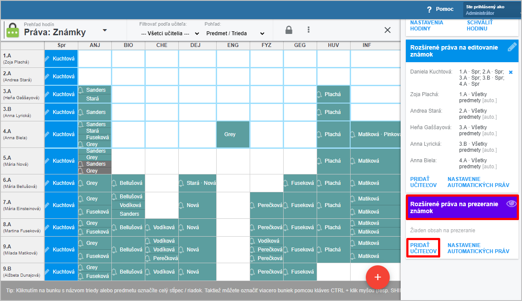Click pencil icon in 1.A Kuchtová cell
The height and width of the screenshot is (301, 522).
point(47,58)
